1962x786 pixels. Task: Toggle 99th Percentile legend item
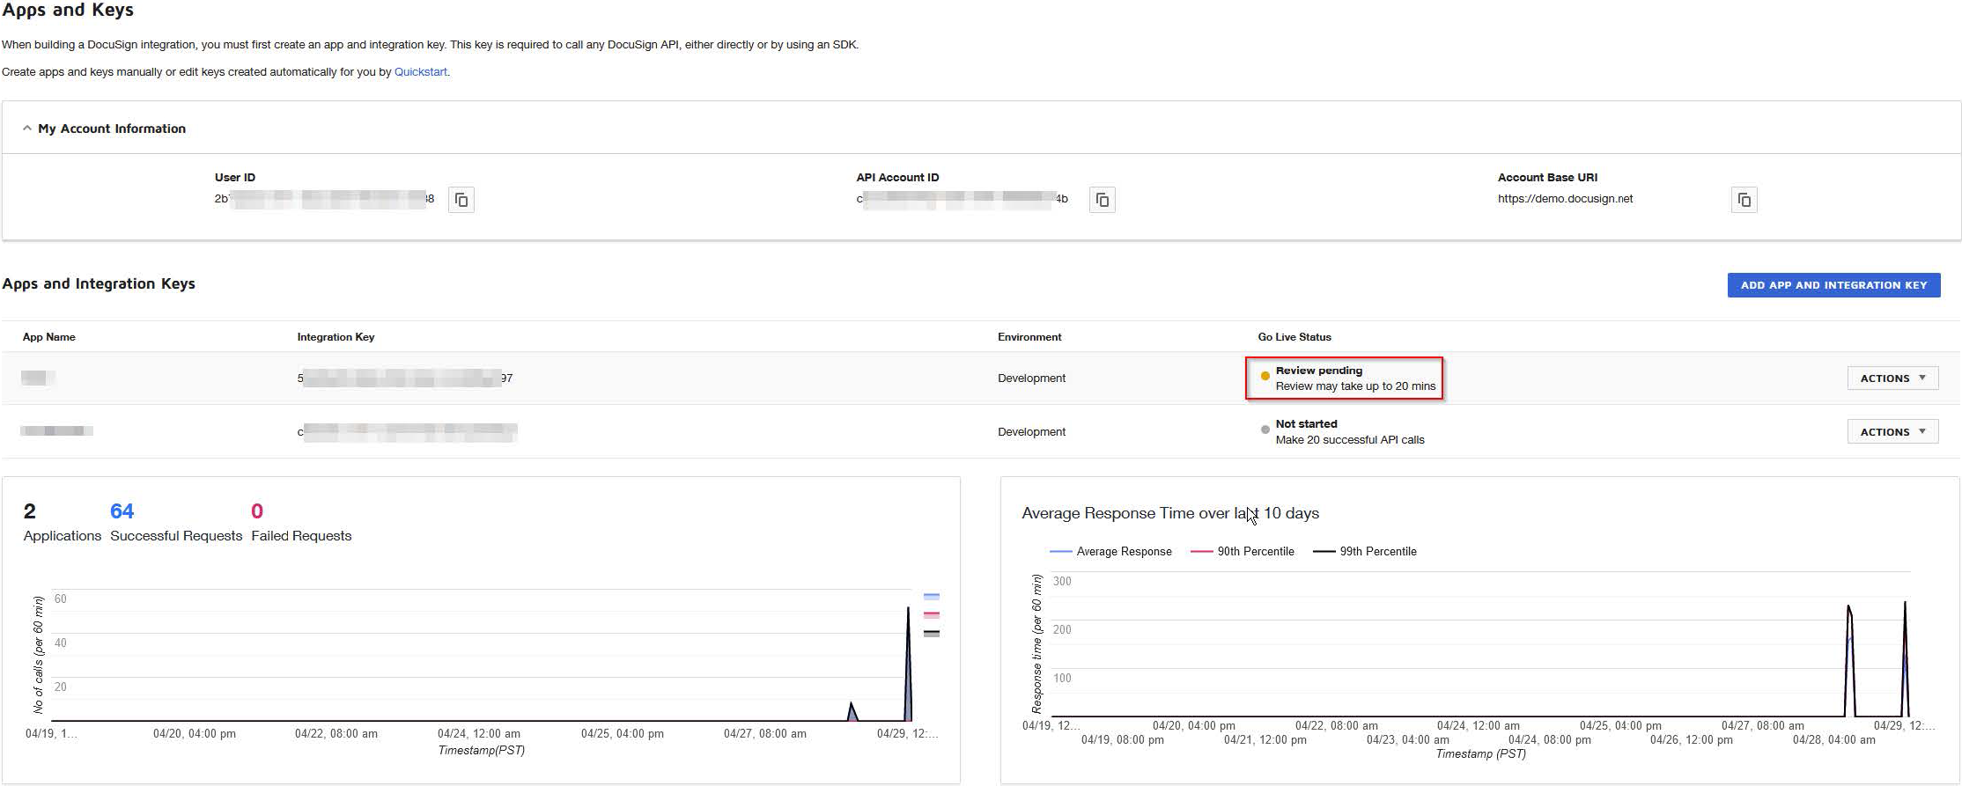coord(1365,552)
